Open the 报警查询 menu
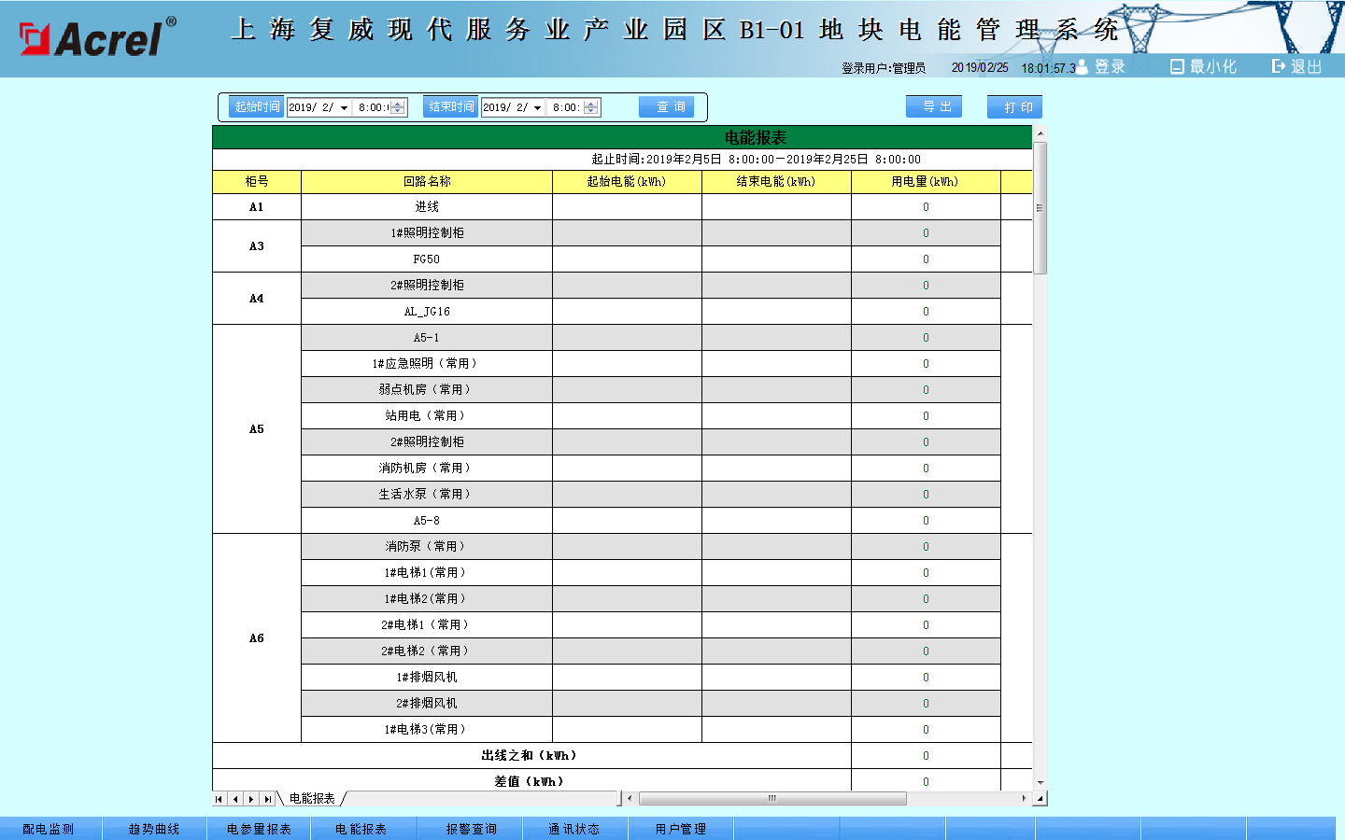Viewport: 1345px width, 840px height. coord(470,829)
